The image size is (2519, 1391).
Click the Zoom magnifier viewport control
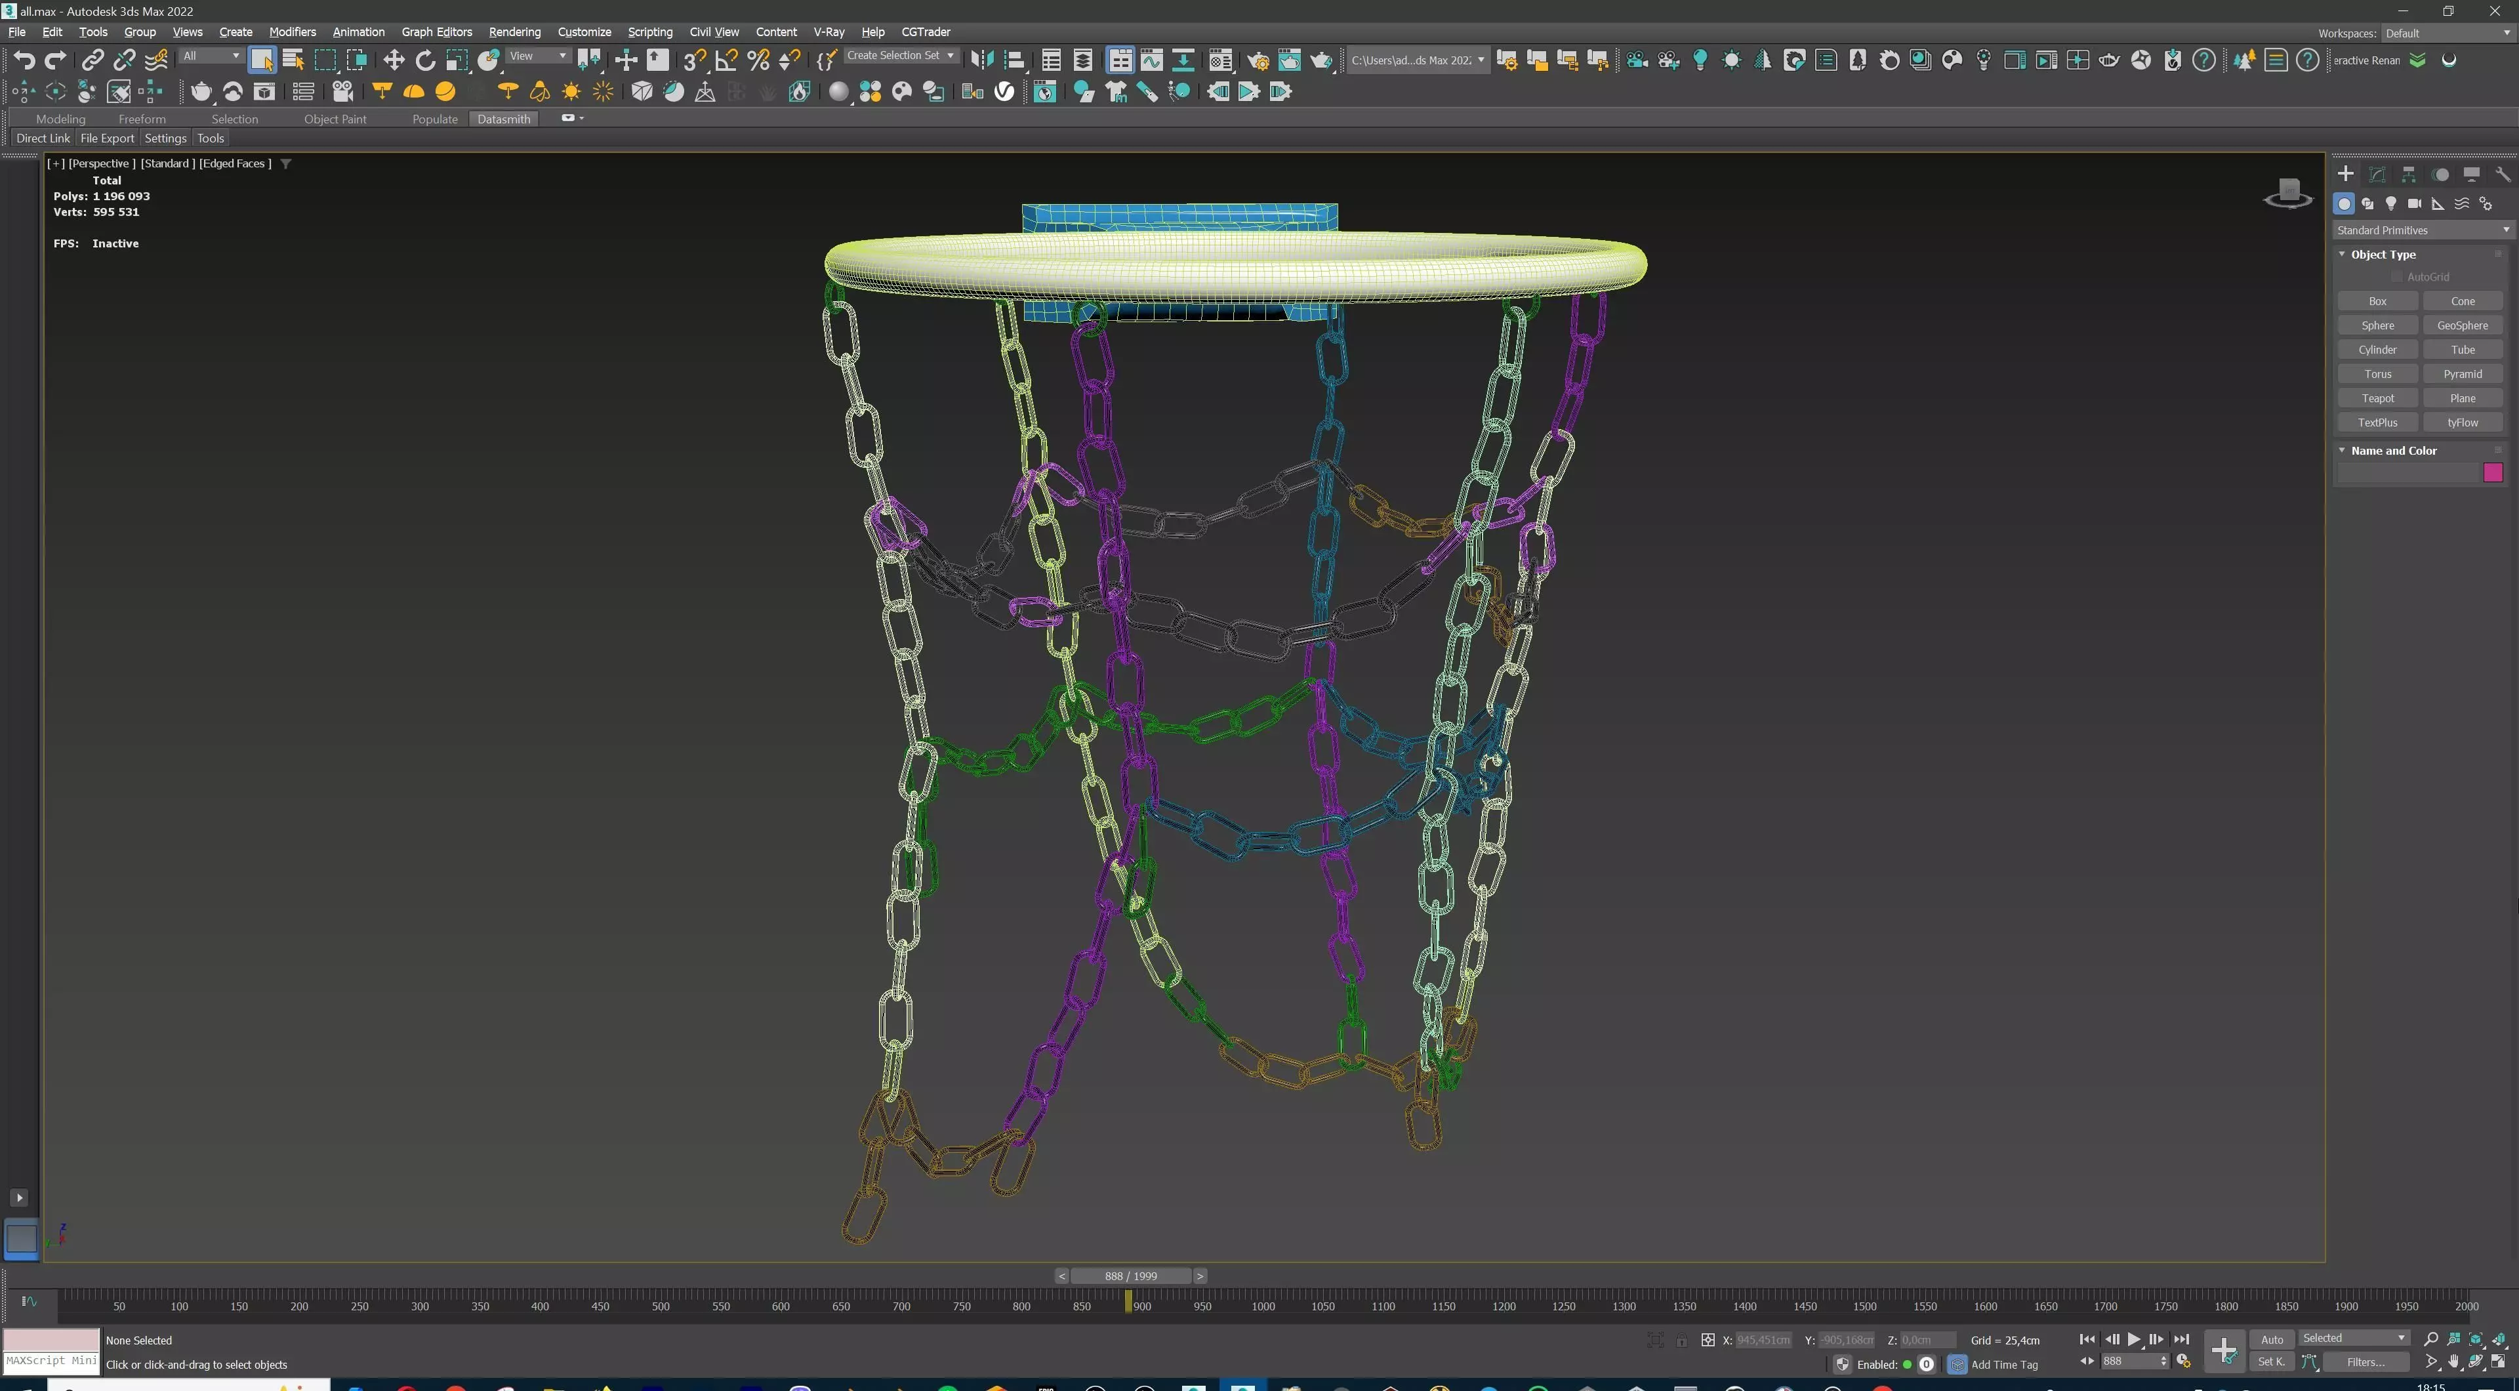[2431, 1339]
